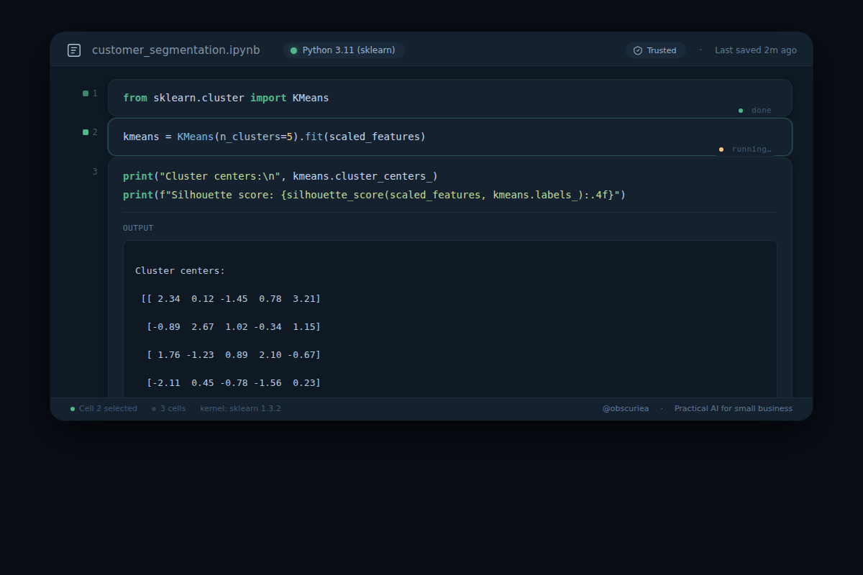
Task: Click the green done status dot
Action: pos(741,111)
